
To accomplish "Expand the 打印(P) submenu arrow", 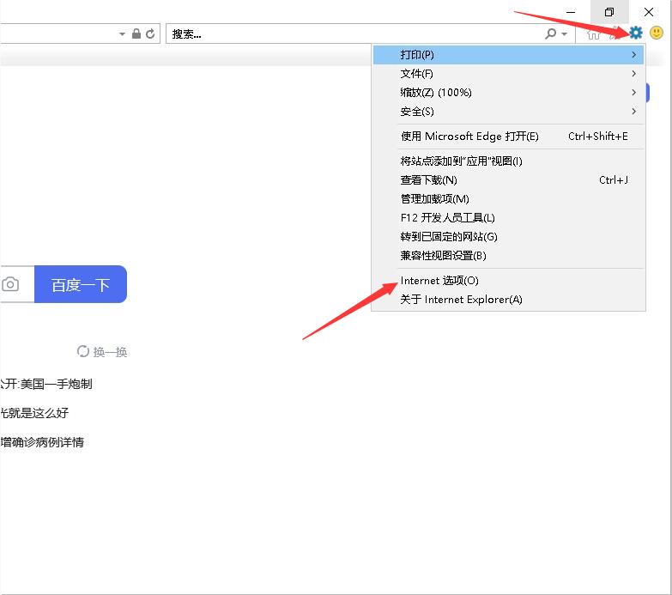I will [x=634, y=55].
